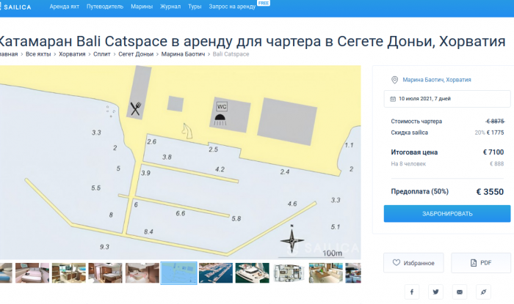Go to Все яхты breadcrumb

(38, 54)
